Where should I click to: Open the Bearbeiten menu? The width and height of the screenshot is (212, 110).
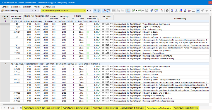(16, 7)
